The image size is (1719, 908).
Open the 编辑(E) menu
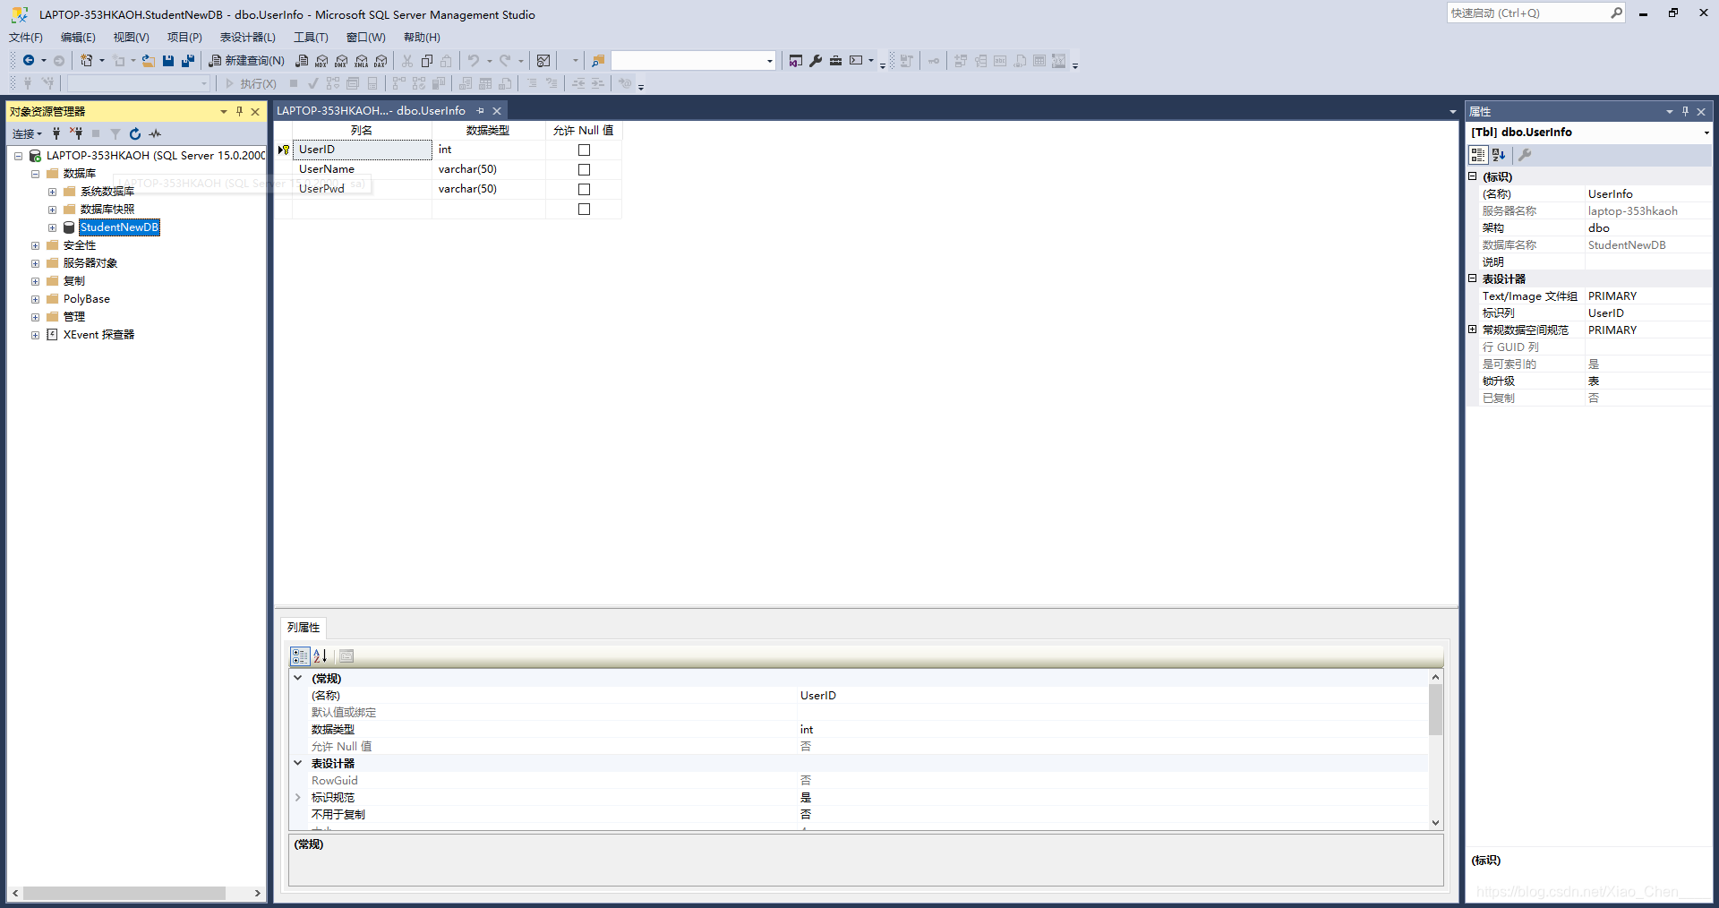pos(78,37)
